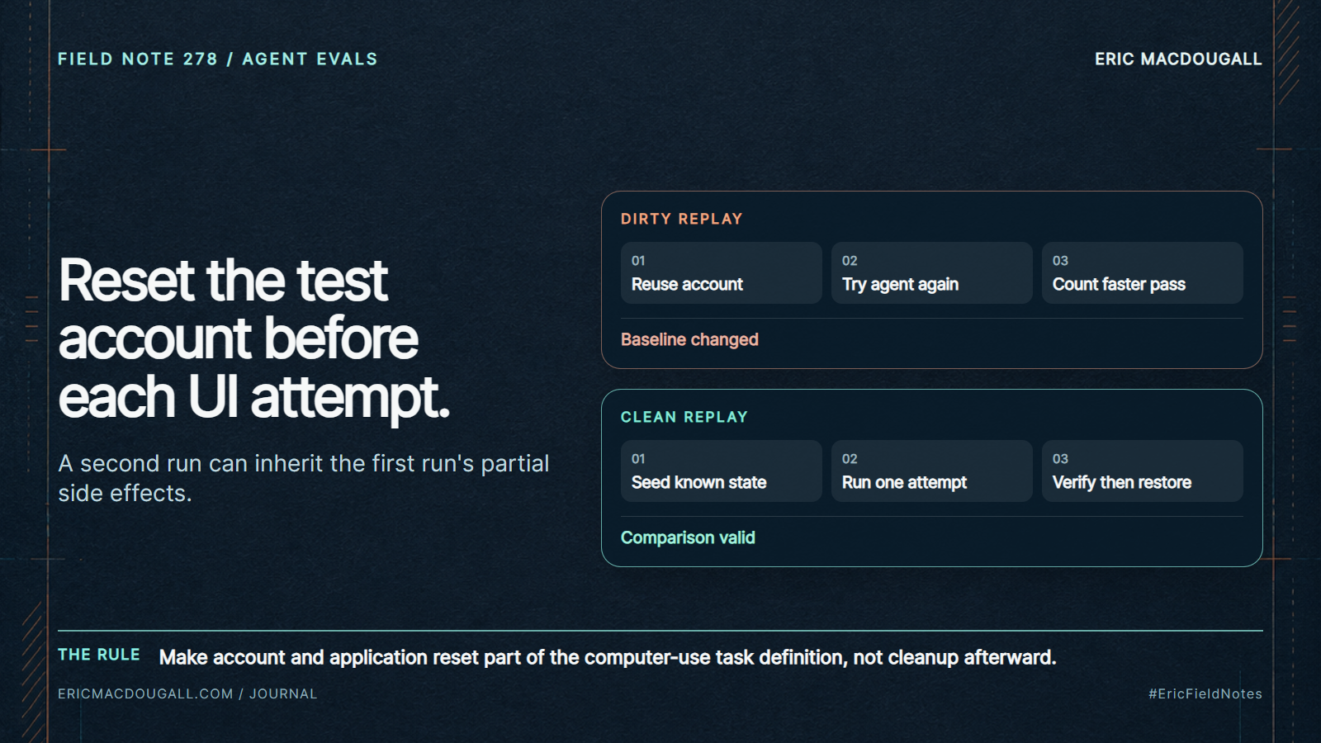Select the 'Seed known state' card

click(x=721, y=471)
